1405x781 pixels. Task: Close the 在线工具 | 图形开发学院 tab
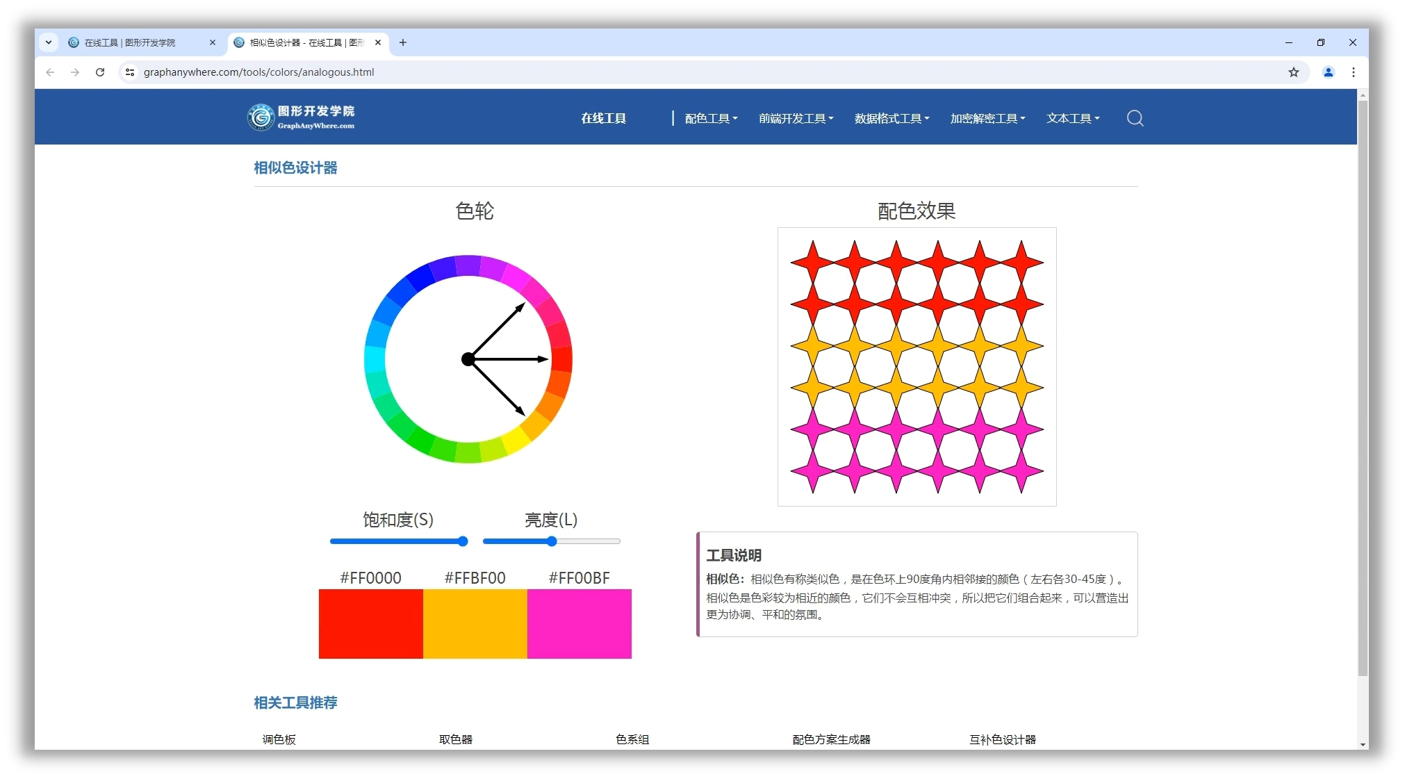[x=213, y=42]
